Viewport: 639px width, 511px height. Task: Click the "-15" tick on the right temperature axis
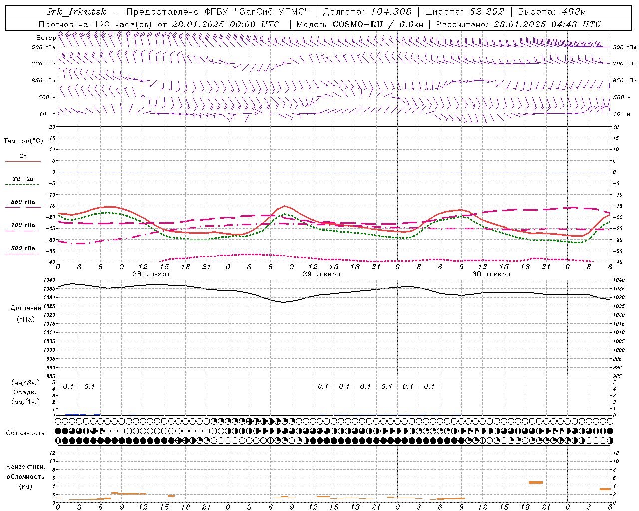(618, 206)
